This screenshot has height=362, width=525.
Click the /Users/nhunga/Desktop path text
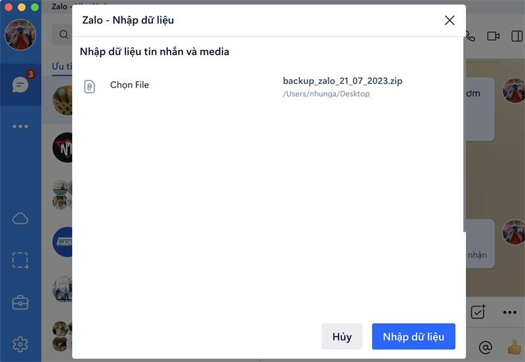click(x=326, y=94)
